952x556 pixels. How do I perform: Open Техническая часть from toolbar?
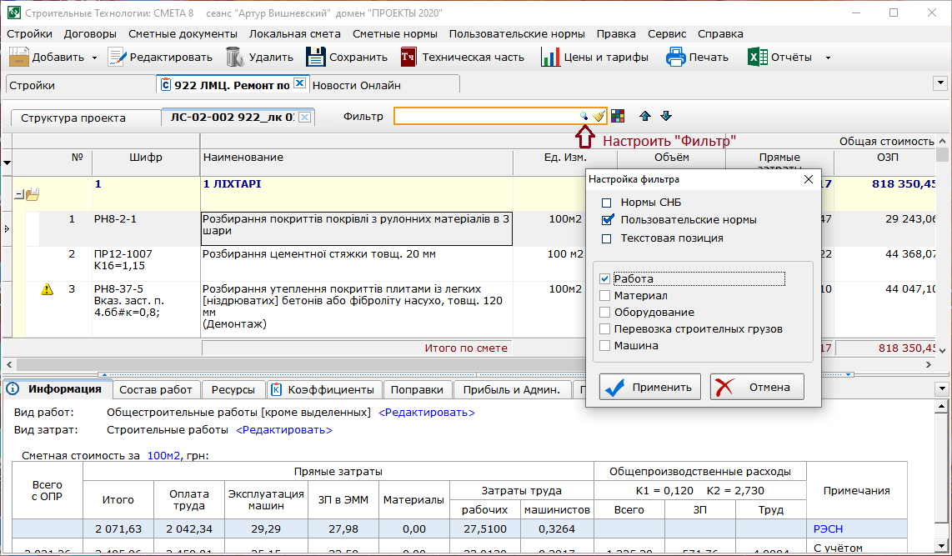[408, 58]
